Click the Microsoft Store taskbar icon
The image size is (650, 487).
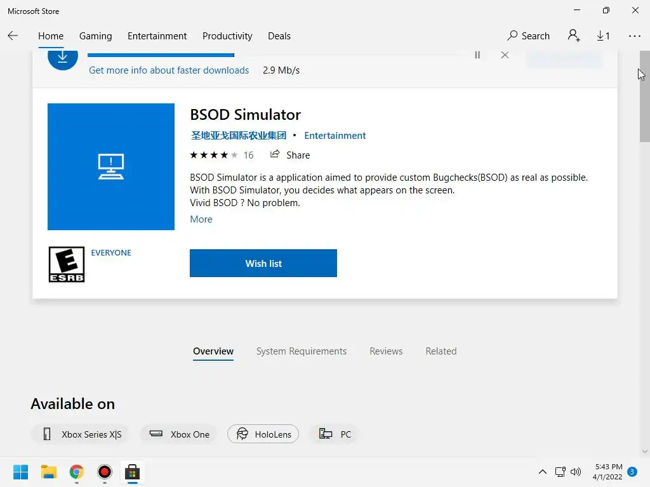132,472
